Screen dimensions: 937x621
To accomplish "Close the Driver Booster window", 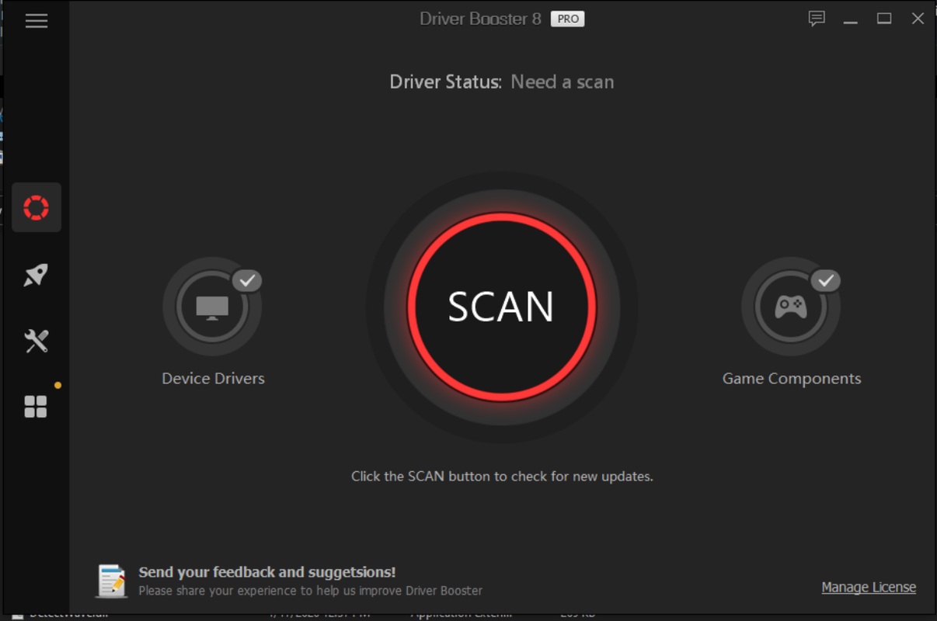I will pyautogui.click(x=918, y=19).
